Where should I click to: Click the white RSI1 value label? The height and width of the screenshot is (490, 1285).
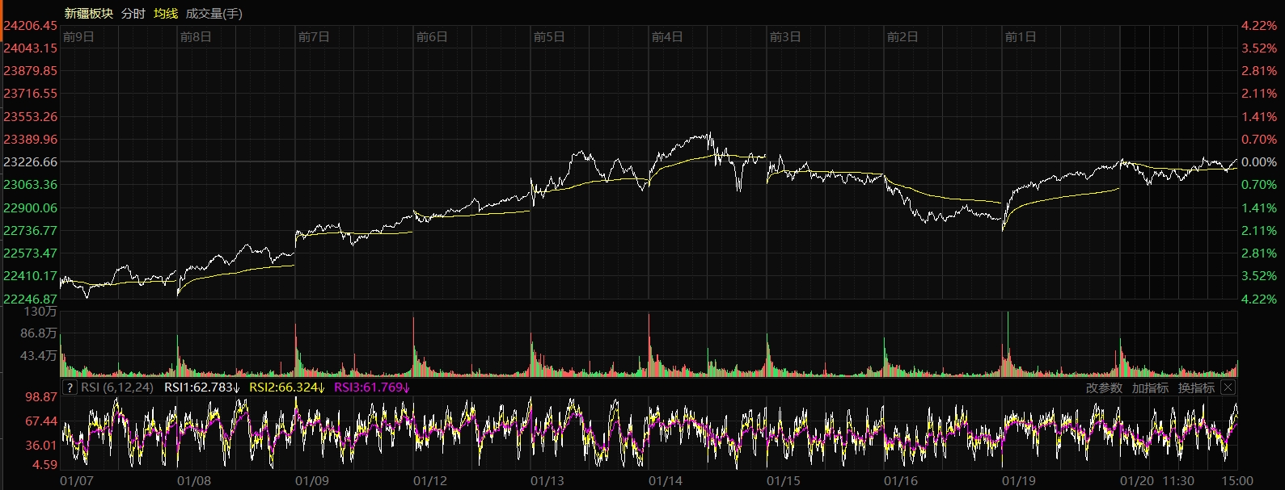(x=202, y=387)
